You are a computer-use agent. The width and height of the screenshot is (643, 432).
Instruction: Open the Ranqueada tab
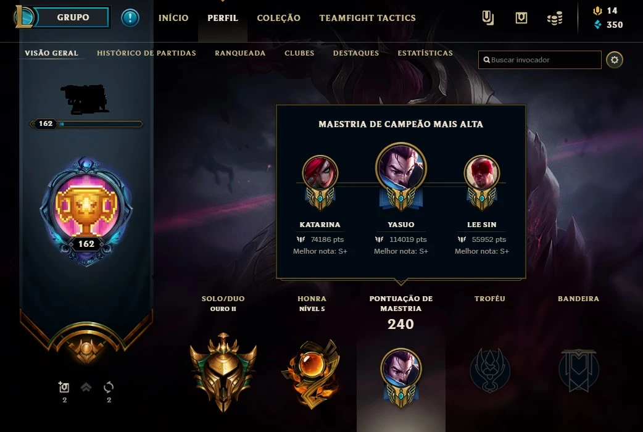240,53
